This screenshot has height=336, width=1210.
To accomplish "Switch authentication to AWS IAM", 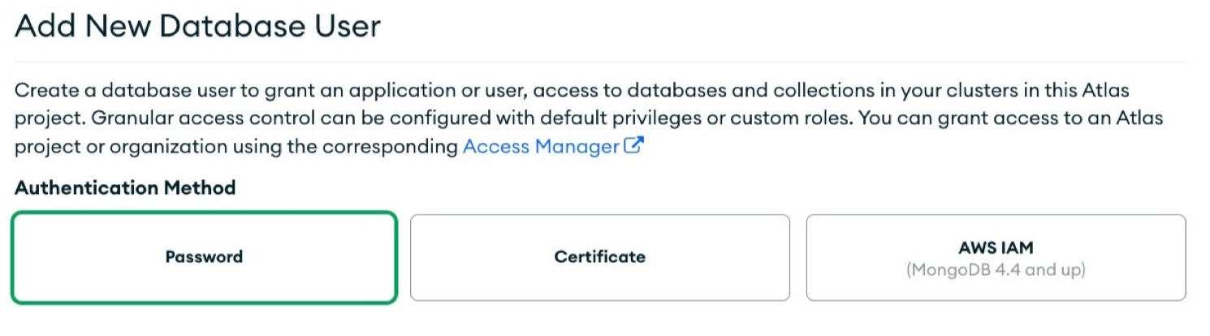I will 996,257.
